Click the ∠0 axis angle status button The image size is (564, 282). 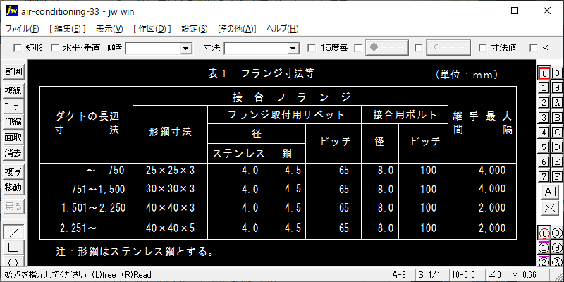(496, 275)
